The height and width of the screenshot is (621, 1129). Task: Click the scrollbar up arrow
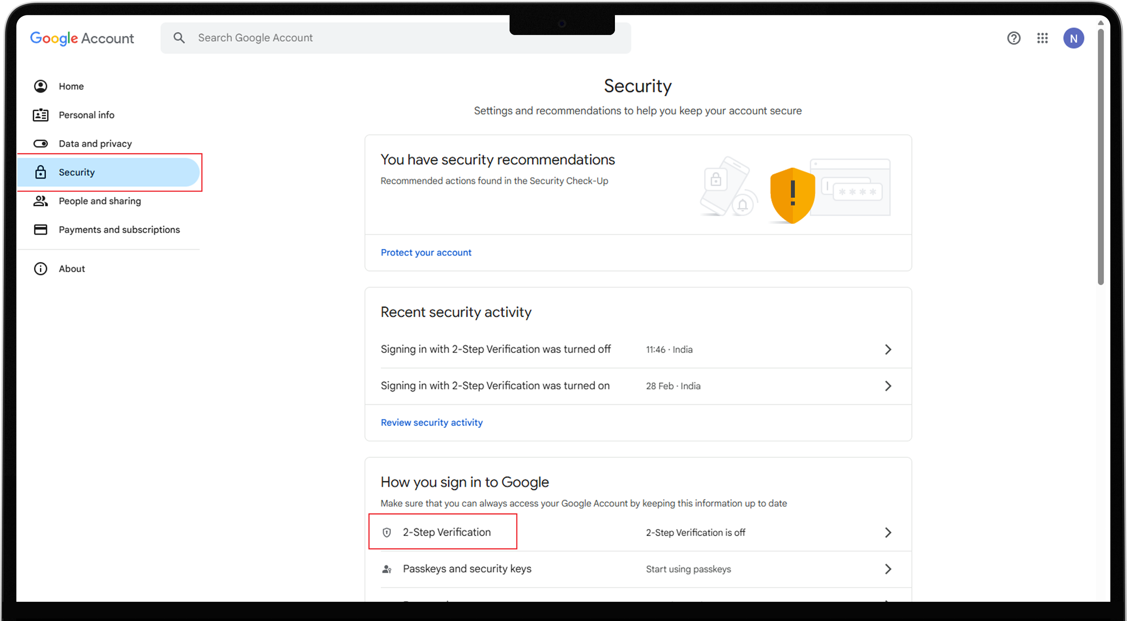(1100, 23)
